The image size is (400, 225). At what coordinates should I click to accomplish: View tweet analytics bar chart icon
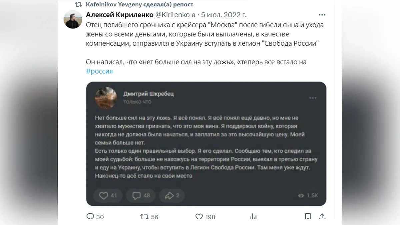point(253,217)
